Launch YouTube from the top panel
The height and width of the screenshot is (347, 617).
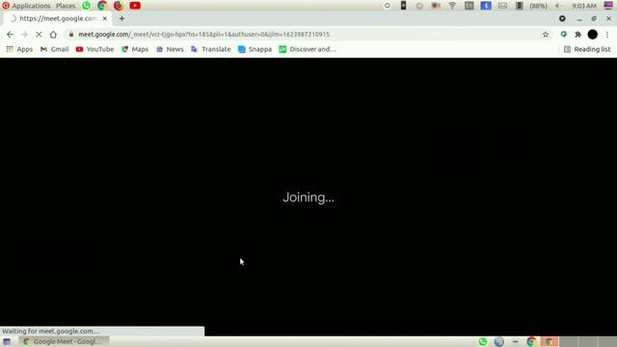coord(135,6)
